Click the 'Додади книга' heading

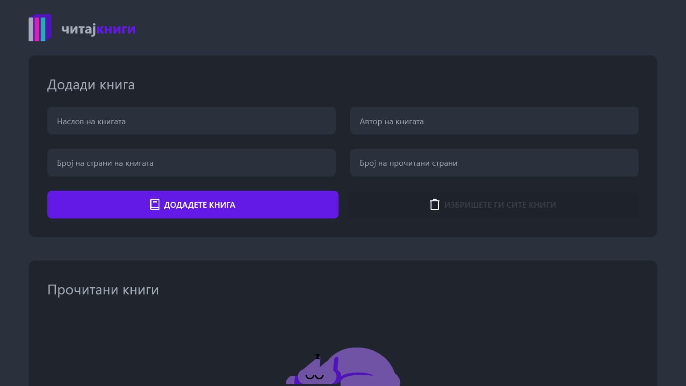tap(91, 85)
